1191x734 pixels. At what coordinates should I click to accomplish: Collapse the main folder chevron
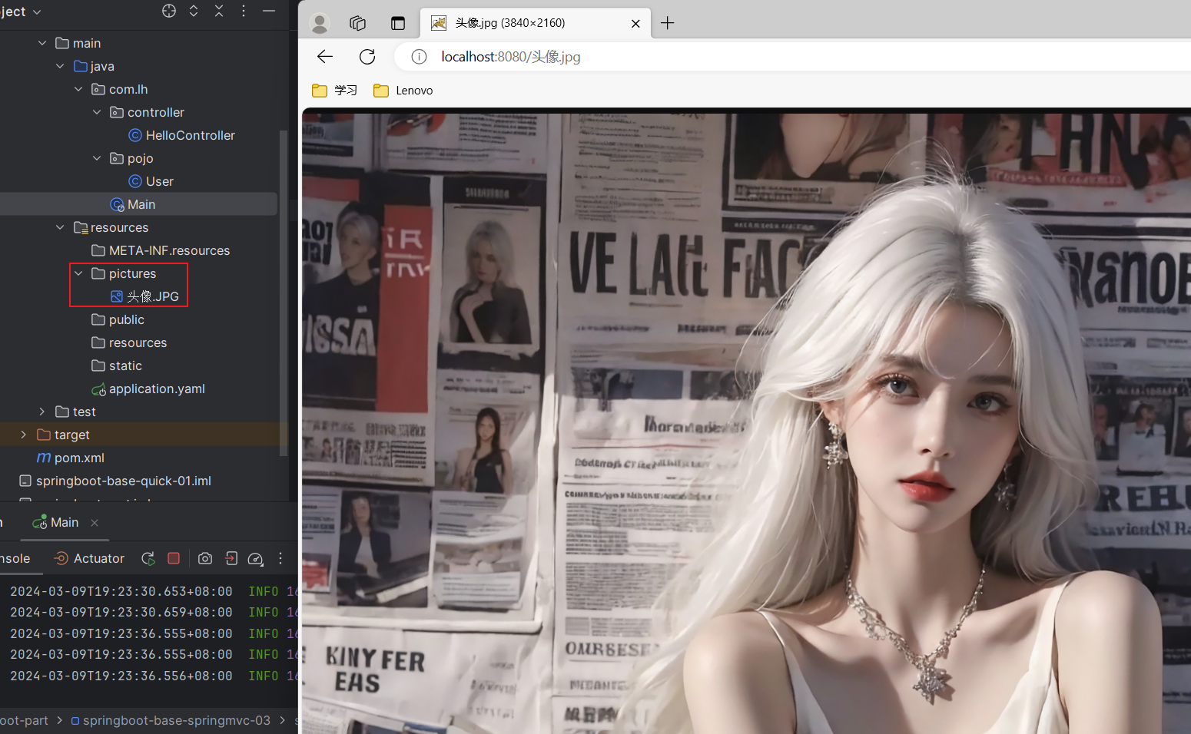pyautogui.click(x=42, y=43)
